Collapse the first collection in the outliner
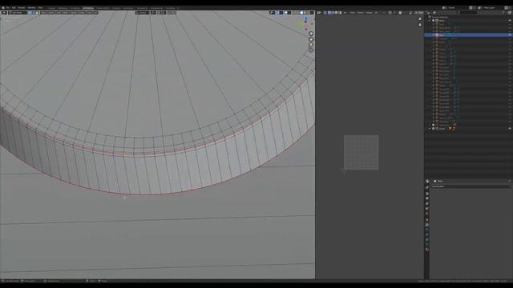This screenshot has height=288, width=513. (x=430, y=21)
